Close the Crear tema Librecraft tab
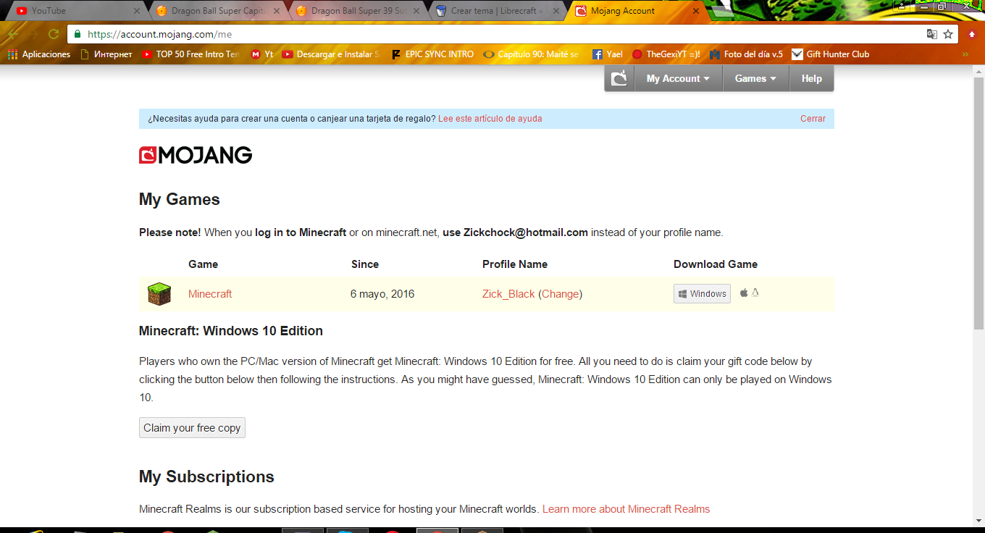985x533 pixels. [556, 11]
